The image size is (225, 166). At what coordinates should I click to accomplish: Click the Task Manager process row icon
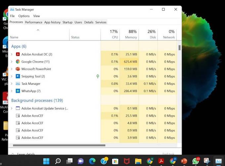click(18, 84)
